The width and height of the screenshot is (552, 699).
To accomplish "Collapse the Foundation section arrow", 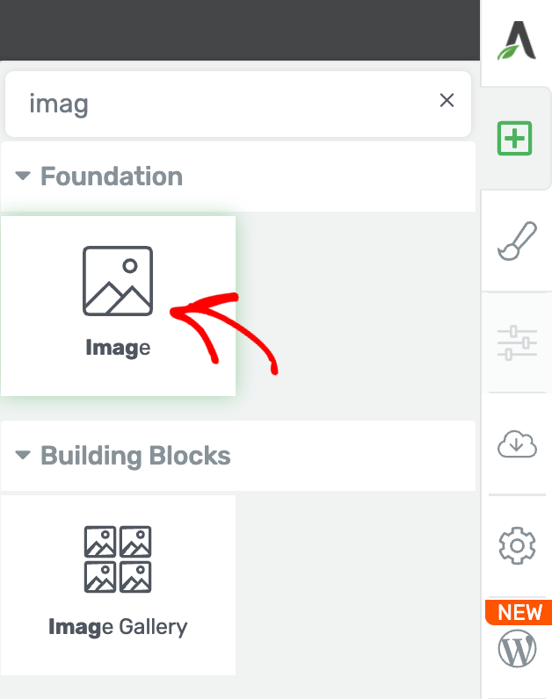I will click(x=23, y=177).
